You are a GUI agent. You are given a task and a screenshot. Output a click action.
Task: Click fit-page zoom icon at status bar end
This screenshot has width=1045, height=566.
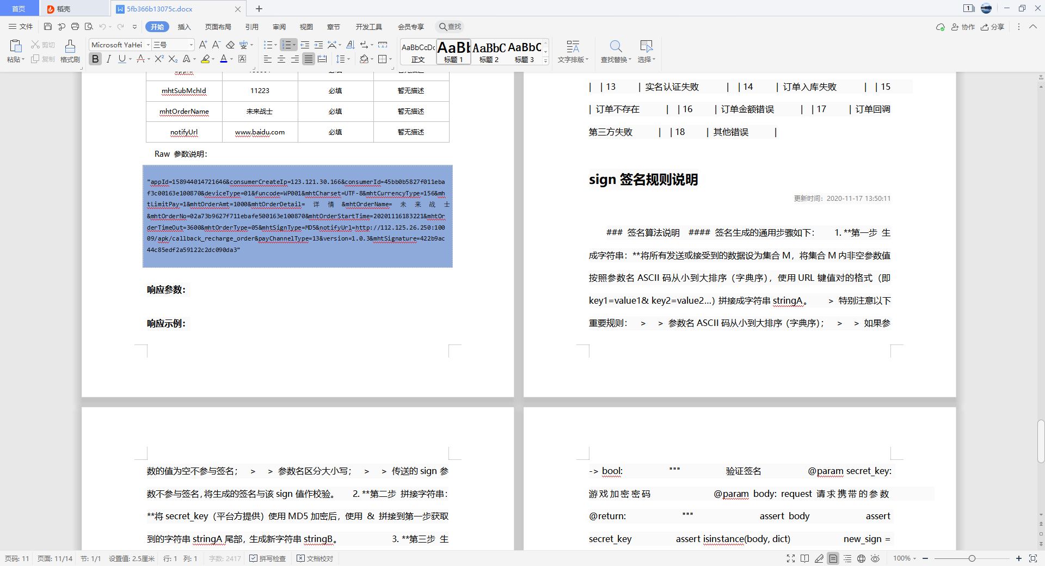tap(1033, 558)
